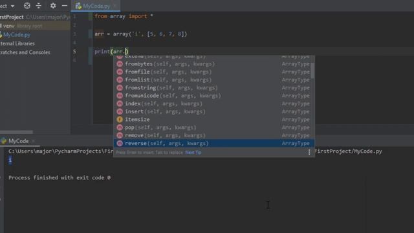Click the Next Tip link in popup

tap(193, 153)
